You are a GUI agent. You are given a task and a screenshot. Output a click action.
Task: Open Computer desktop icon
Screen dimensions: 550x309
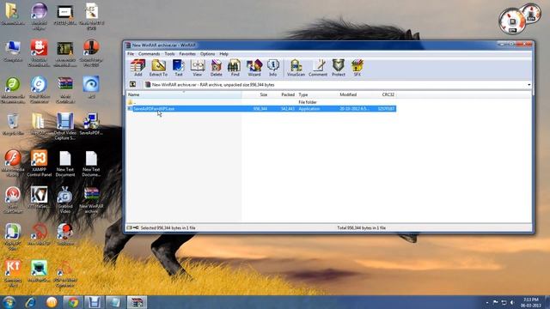(x=13, y=51)
